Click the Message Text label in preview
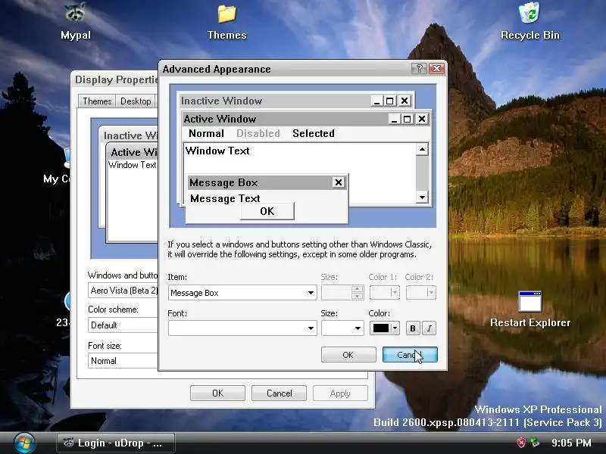The width and height of the screenshot is (606, 454). (x=225, y=198)
